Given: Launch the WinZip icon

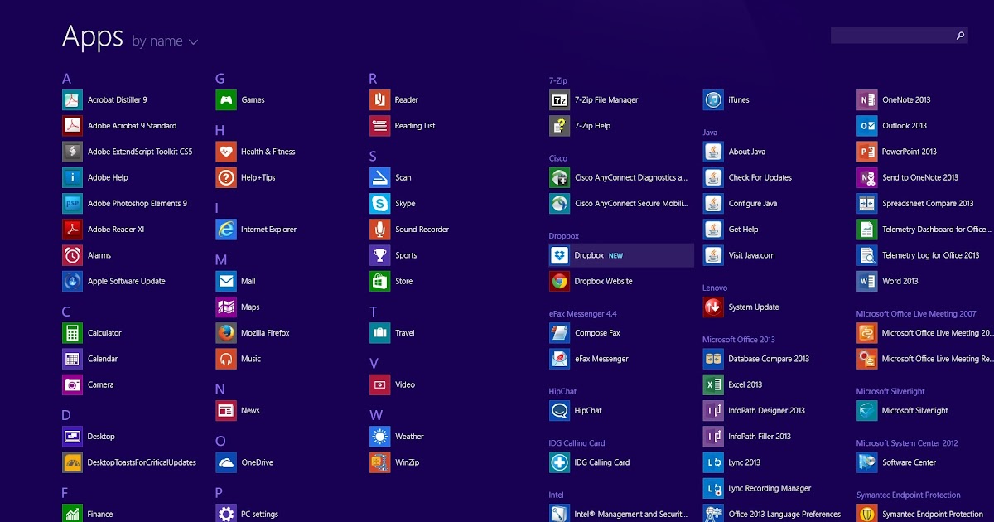Looking at the screenshot, I should point(380,462).
